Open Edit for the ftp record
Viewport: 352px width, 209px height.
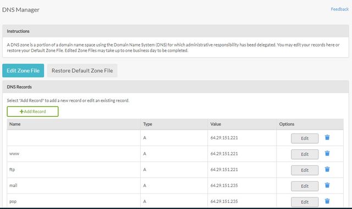305,170
